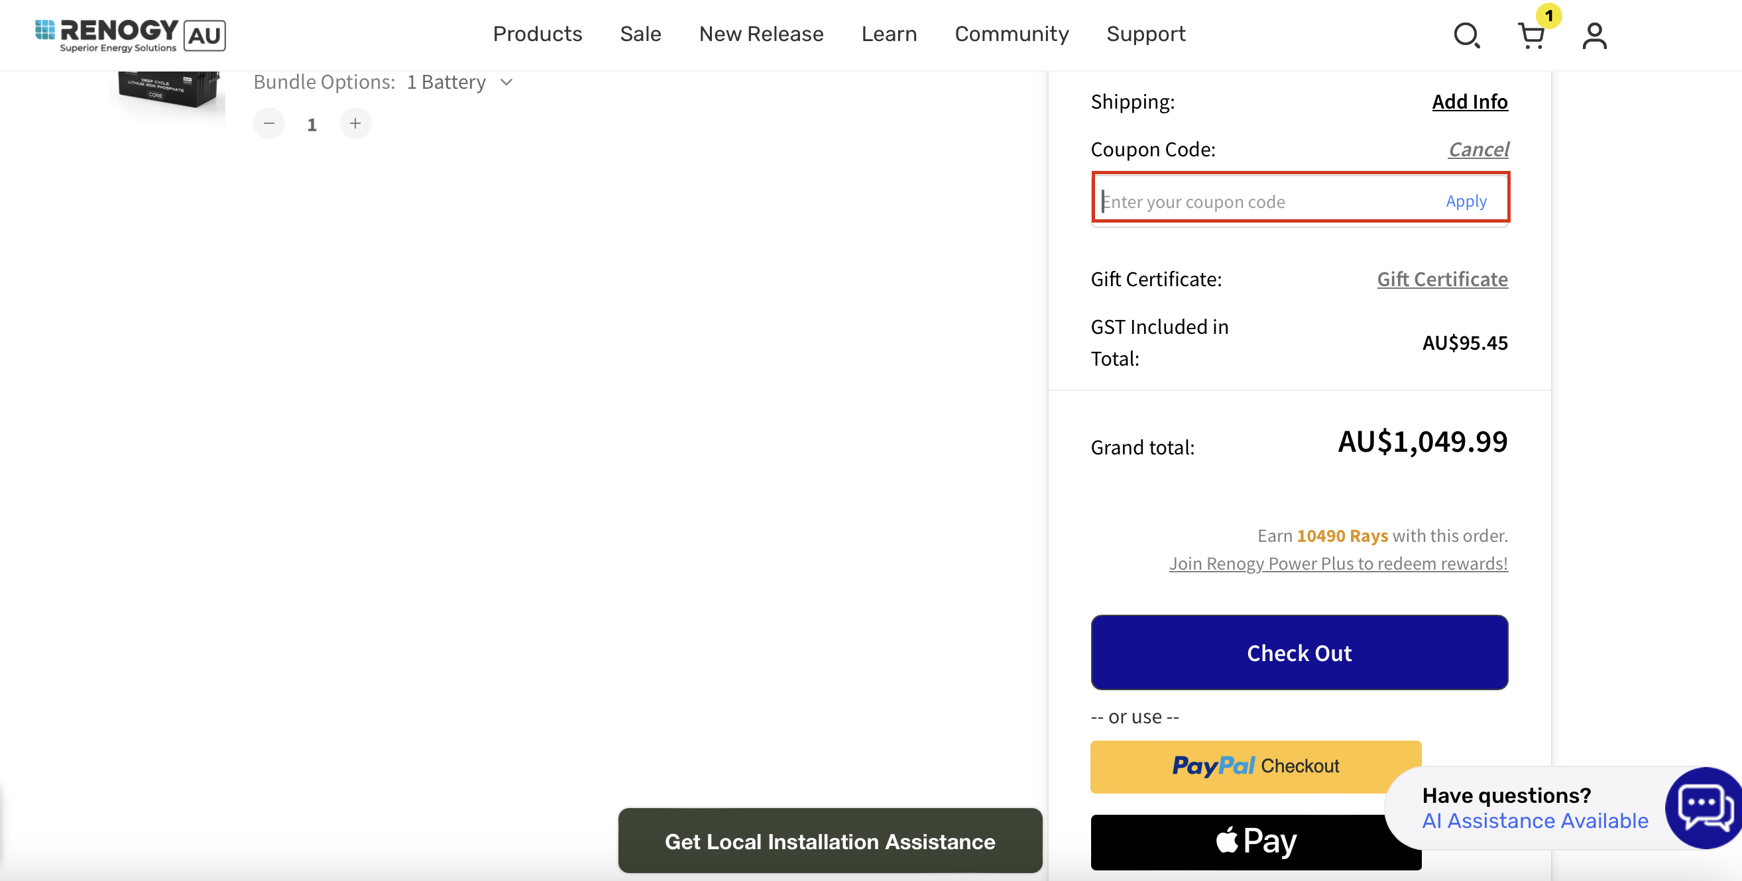View the shopping cart
Screen dimensions: 1742x881
[x=1532, y=36]
